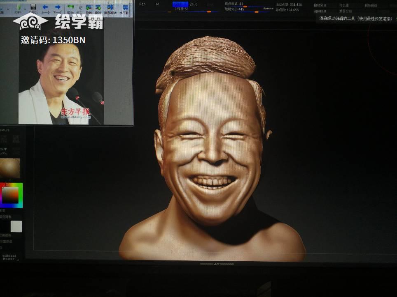Click the 总点数 694,656 total points readout
This screenshot has width=397, height=297.
click(x=287, y=10)
